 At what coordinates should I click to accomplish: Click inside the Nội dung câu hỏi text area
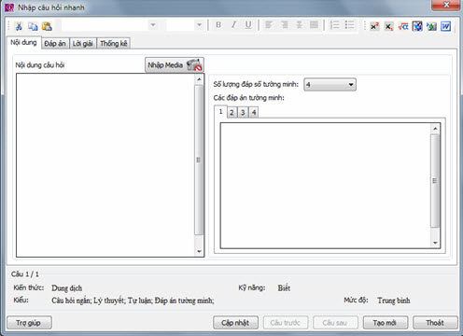(x=105, y=165)
